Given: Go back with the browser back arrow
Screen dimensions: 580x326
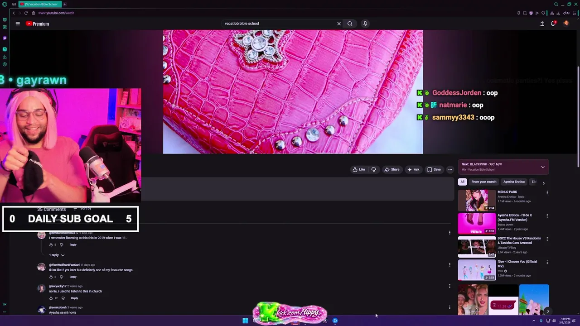Looking at the screenshot, I should pyautogui.click(x=14, y=13).
